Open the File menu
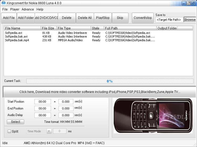 tap(5, 9)
